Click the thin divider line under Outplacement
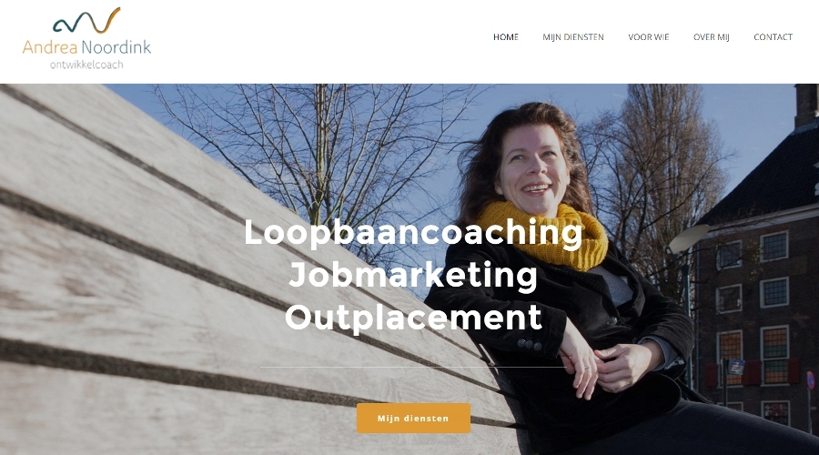The height and width of the screenshot is (455, 819). click(x=413, y=368)
